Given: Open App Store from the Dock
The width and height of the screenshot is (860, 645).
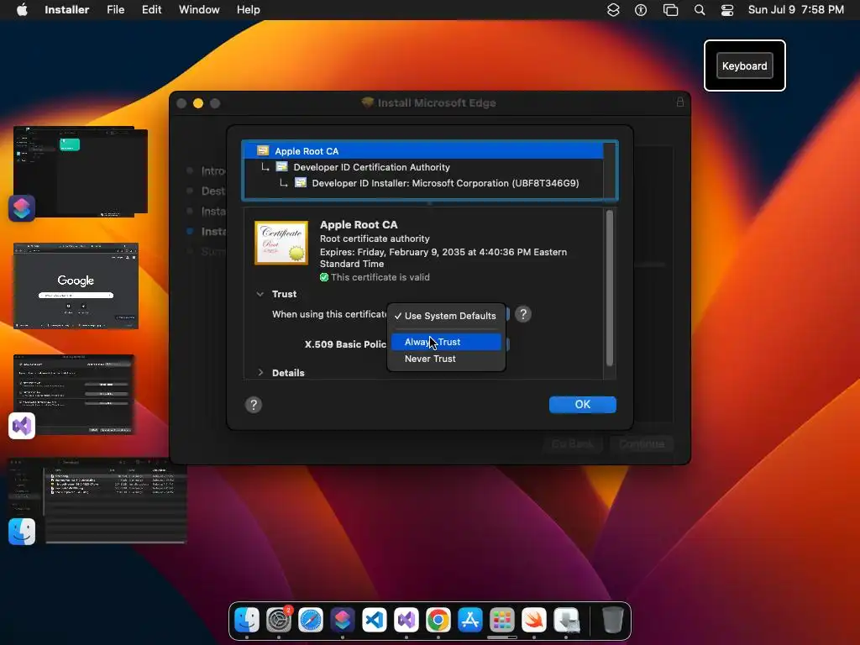Looking at the screenshot, I should click(470, 621).
